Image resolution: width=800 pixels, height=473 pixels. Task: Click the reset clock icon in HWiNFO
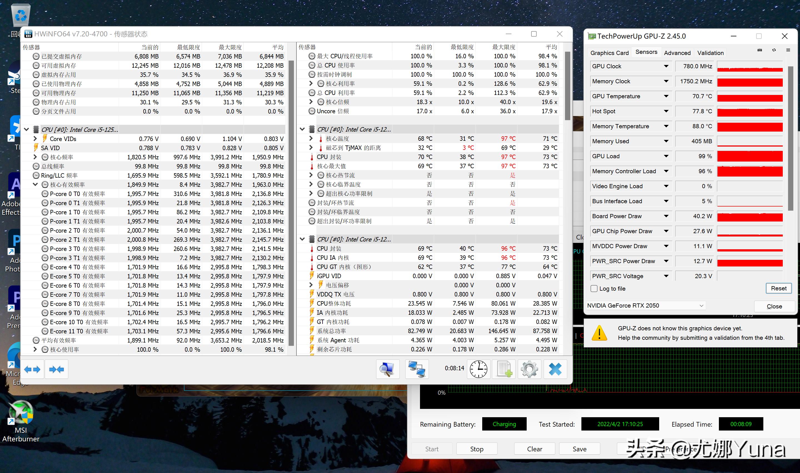pyautogui.click(x=478, y=369)
